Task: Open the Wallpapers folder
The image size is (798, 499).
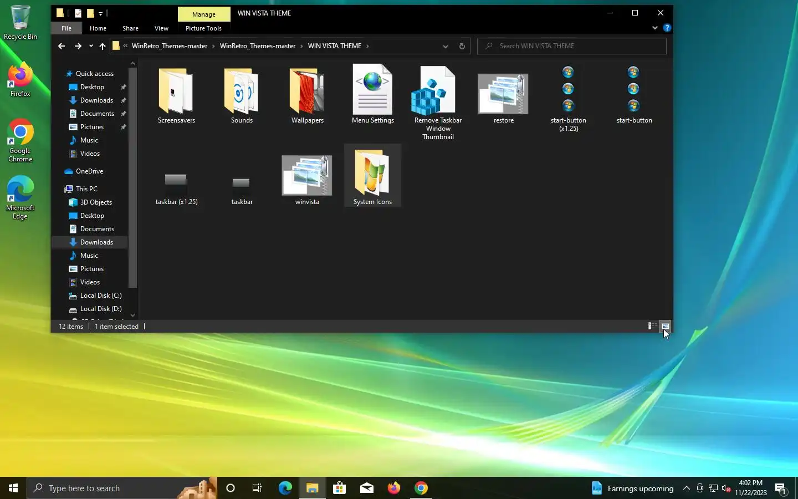Action: pyautogui.click(x=307, y=95)
